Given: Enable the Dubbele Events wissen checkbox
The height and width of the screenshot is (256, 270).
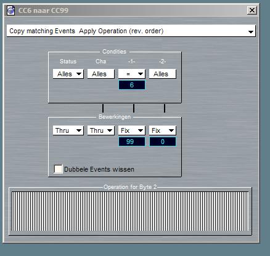Looking at the screenshot, I should [x=58, y=169].
